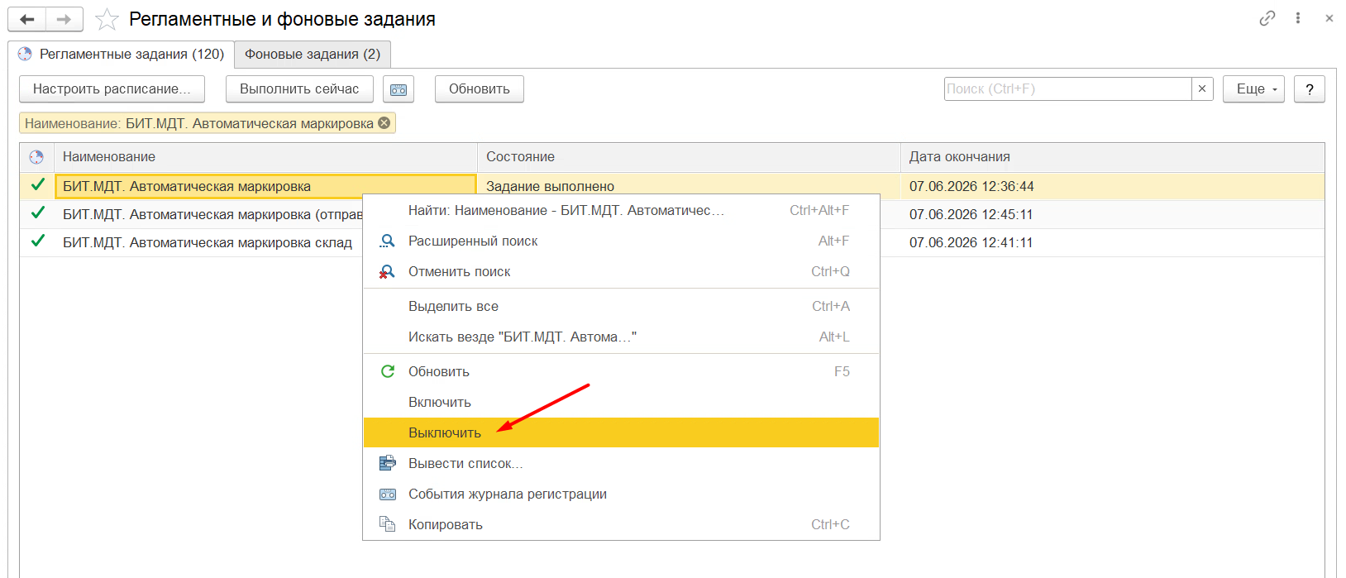The image size is (1346, 578).
Task: Click the Обновить toolbar button
Action: pyautogui.click(x=480, y=89)
